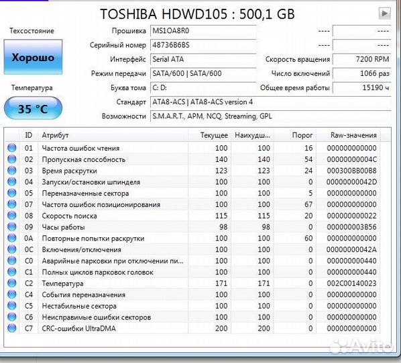Select the CRC-ошибки UltraDMA row
Viewport: 401px width, 363px height.
(x=192, y=329)
